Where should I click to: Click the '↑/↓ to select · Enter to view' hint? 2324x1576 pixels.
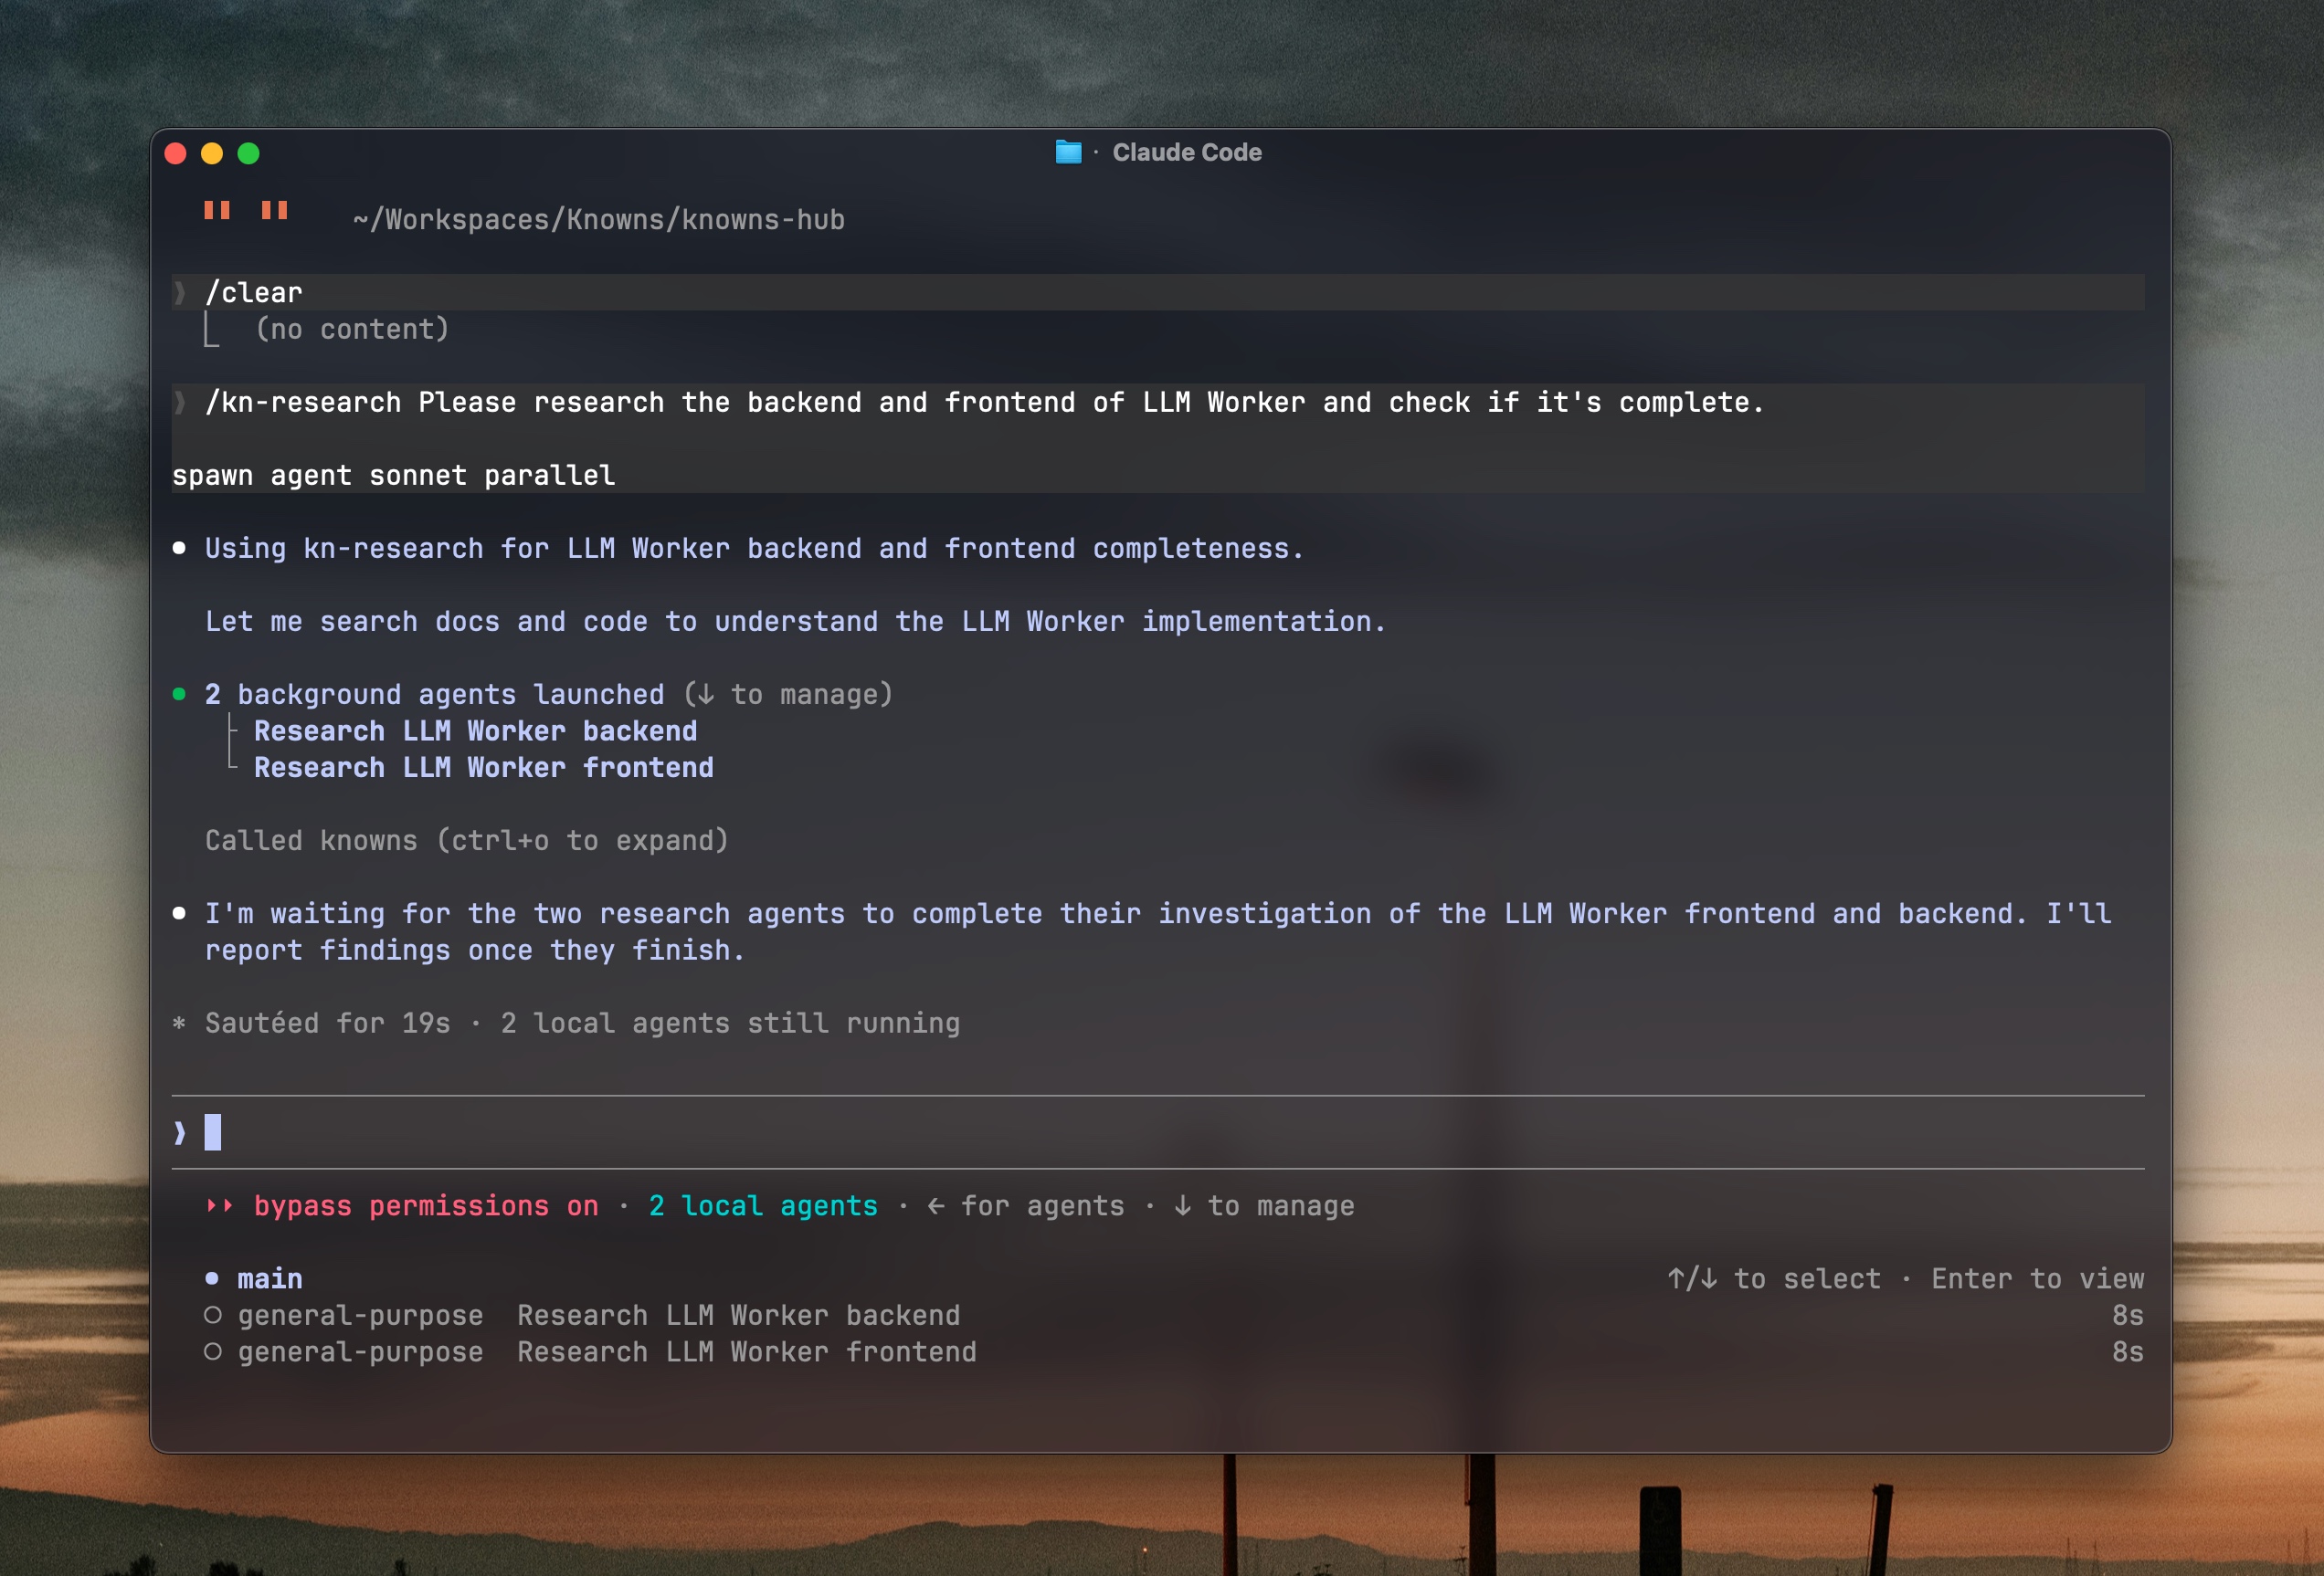point(1905,1278)
